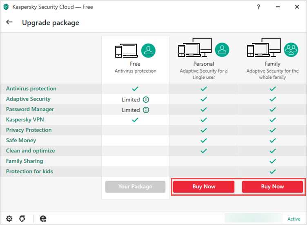Click Personal plan Privacy Protection checkmark

[x=204, y=130]
